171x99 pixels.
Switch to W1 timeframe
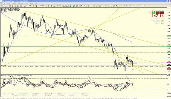coord(141,6)
